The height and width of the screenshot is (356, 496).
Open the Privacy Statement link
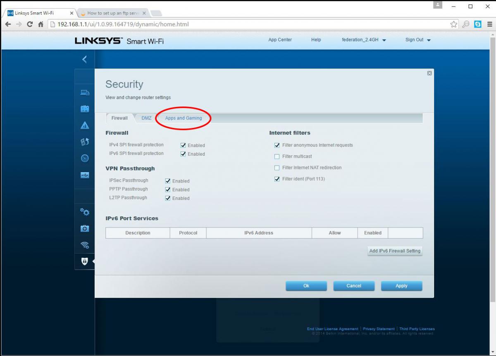379,329
